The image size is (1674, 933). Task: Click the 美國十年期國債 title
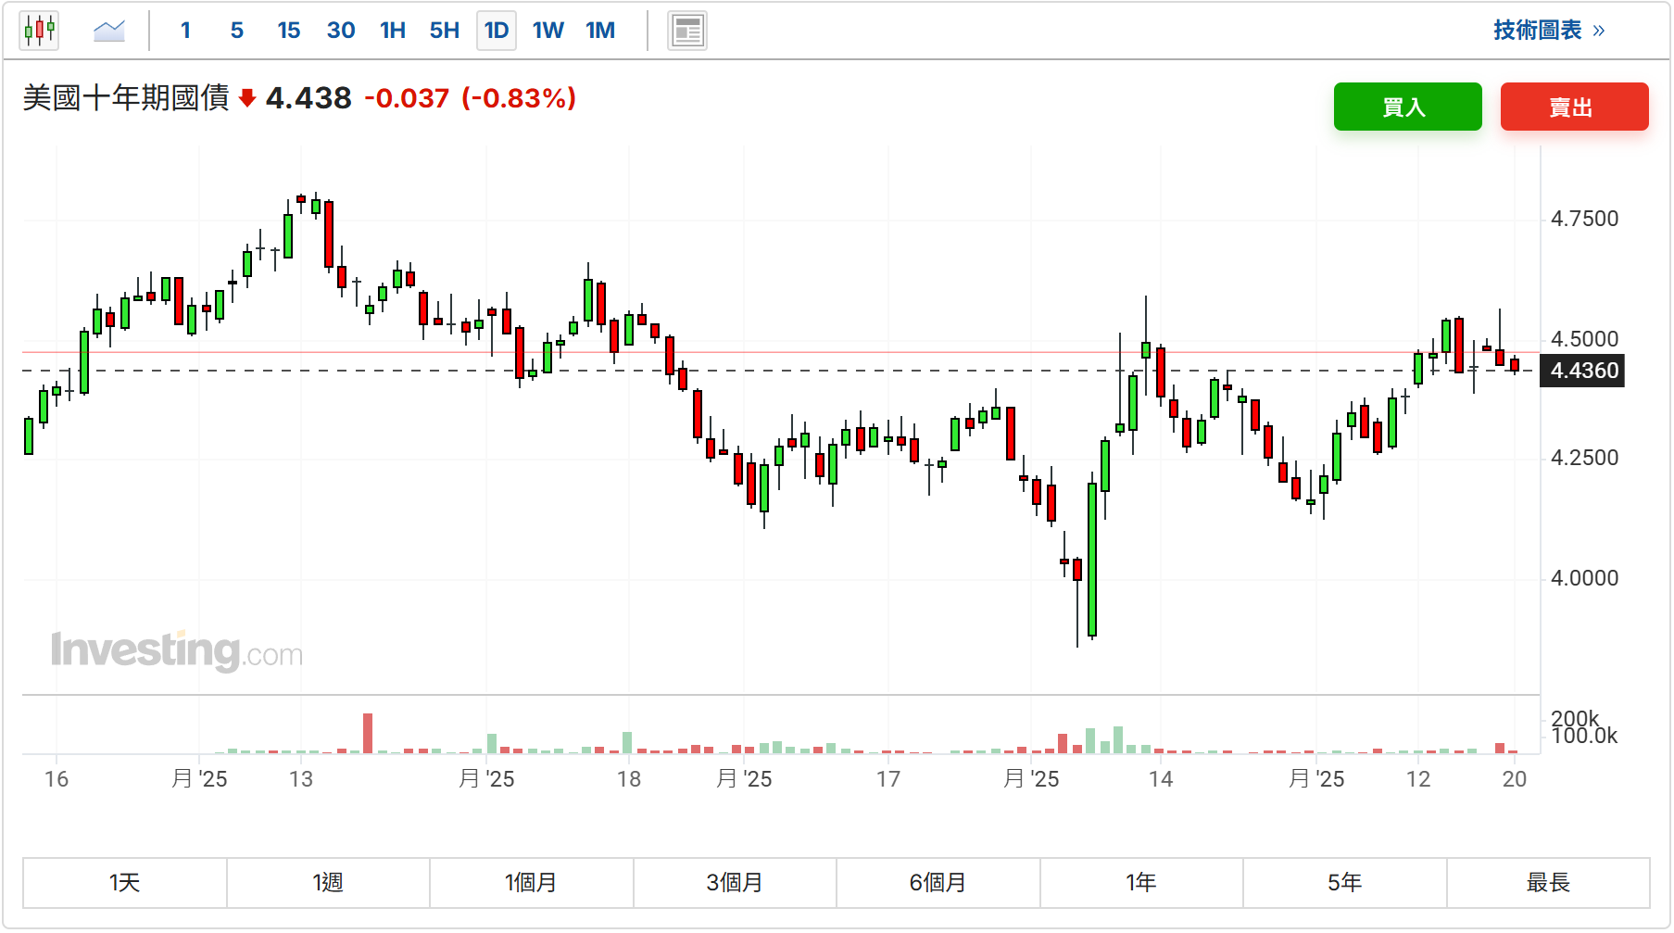click(126, 97)
